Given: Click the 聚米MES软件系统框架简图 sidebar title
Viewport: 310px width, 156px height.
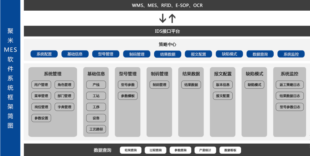Looking at the screenshot, I should click(10, 78).
